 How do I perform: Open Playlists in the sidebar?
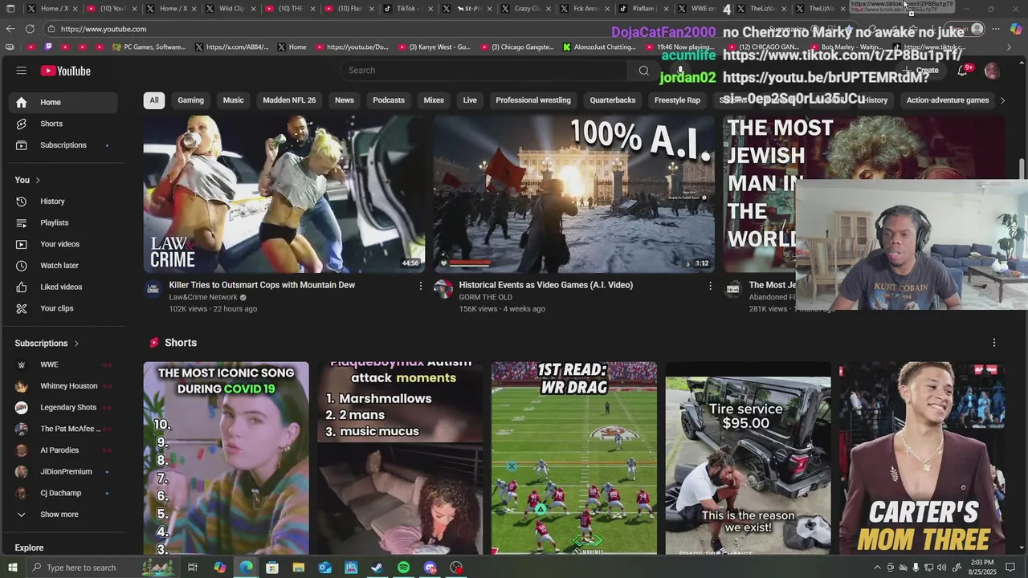(63, 222)
